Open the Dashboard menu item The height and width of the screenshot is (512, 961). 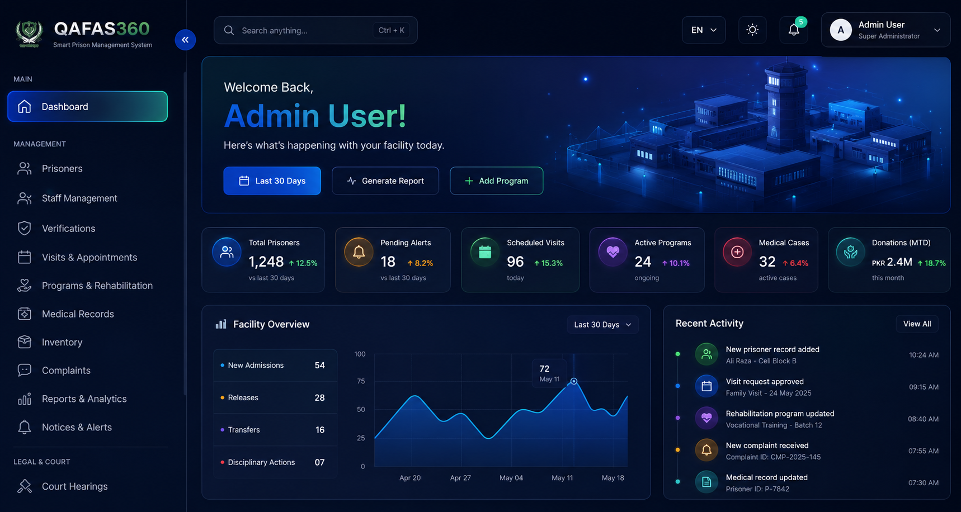[87, 106]
